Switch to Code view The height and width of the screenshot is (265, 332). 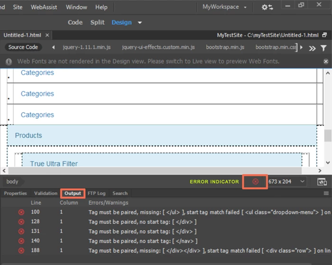pyautogui.click(x=75, y=22)
